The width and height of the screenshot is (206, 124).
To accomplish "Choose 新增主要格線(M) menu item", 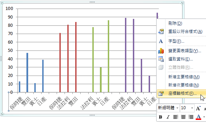I will (x=184, y=77).
